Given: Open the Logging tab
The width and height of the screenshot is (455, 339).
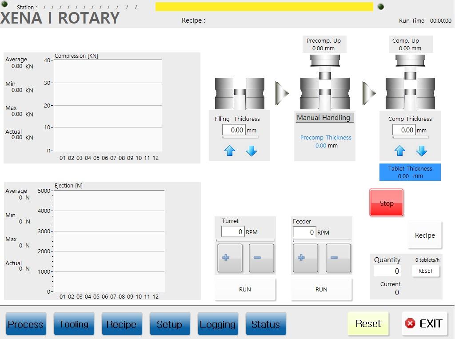Looking at the screenshot, I should coord(218,324).
